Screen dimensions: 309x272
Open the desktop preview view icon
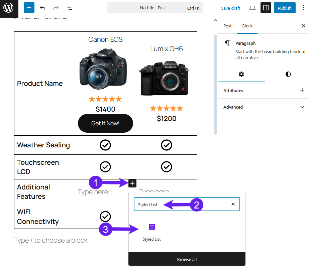[252, 8]
